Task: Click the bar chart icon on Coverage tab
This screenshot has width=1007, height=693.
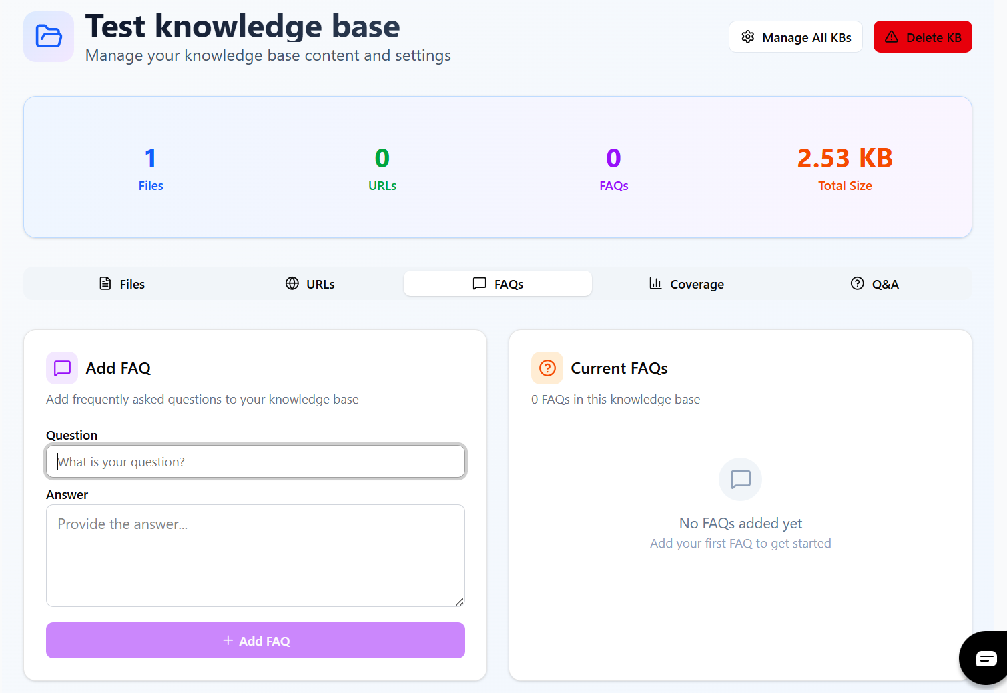Action: pos(655,283)
